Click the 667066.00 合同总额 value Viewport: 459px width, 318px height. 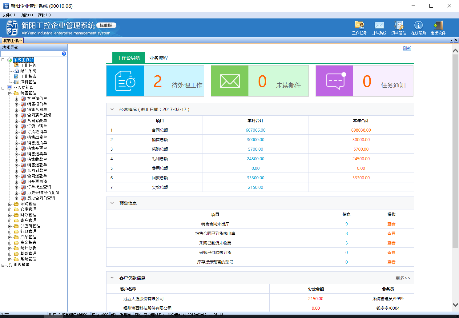[256, 130]
